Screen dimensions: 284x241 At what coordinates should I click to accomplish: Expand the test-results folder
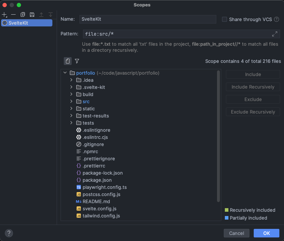(71, 116)
